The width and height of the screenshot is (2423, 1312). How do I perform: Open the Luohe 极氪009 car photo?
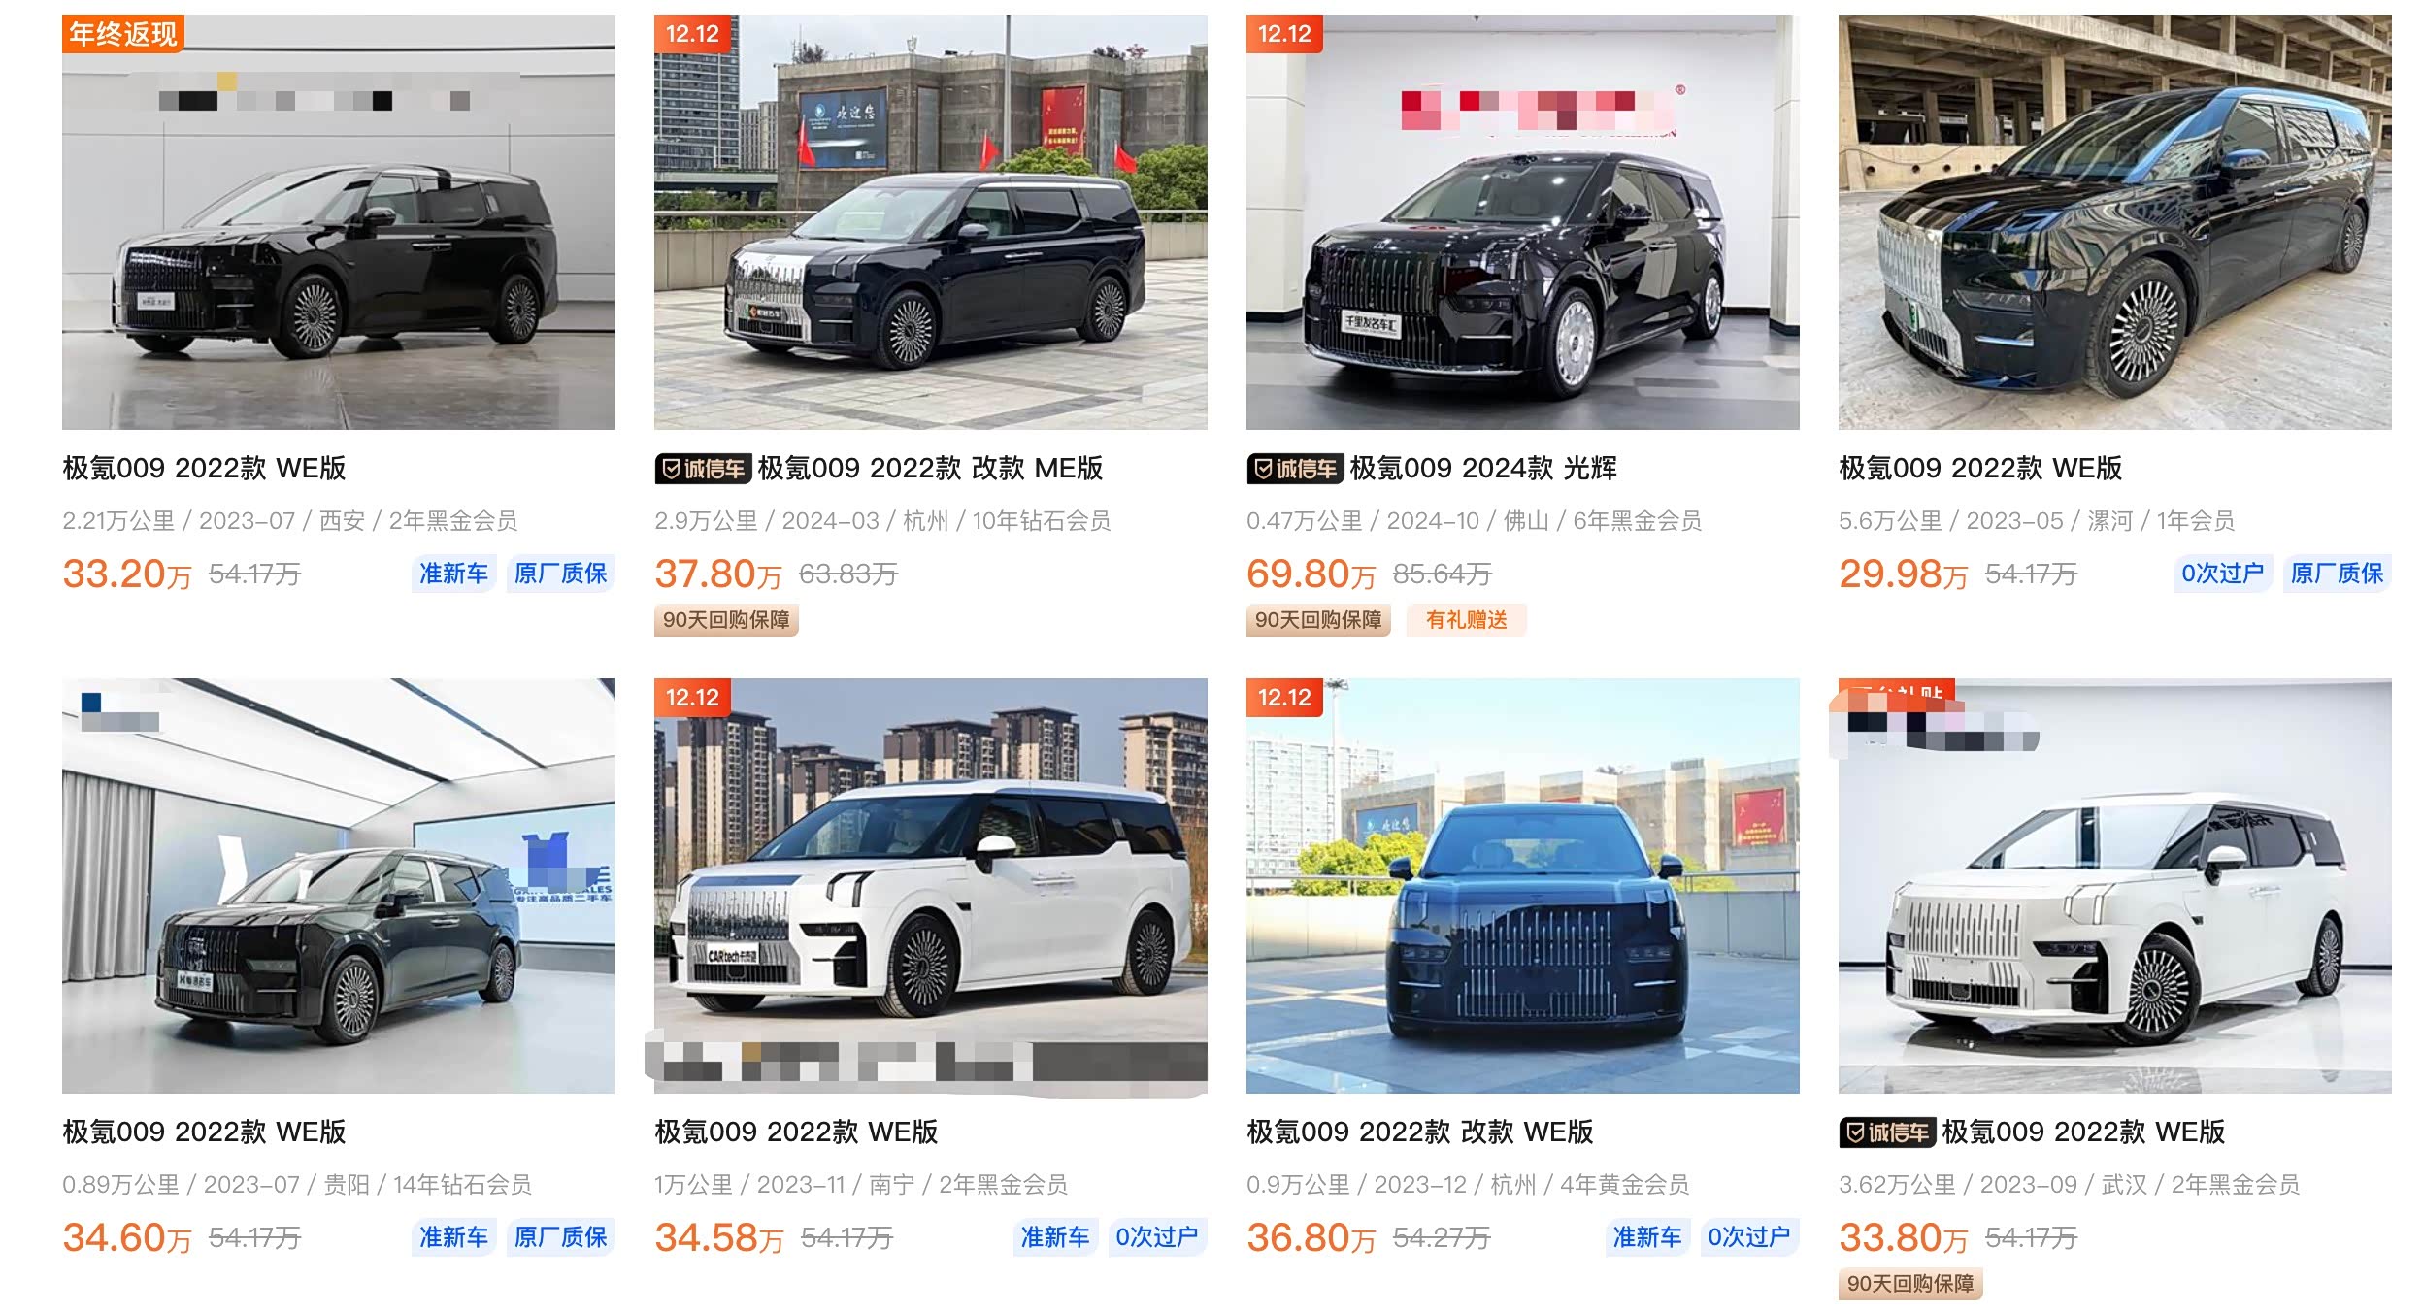(2115, 222)
